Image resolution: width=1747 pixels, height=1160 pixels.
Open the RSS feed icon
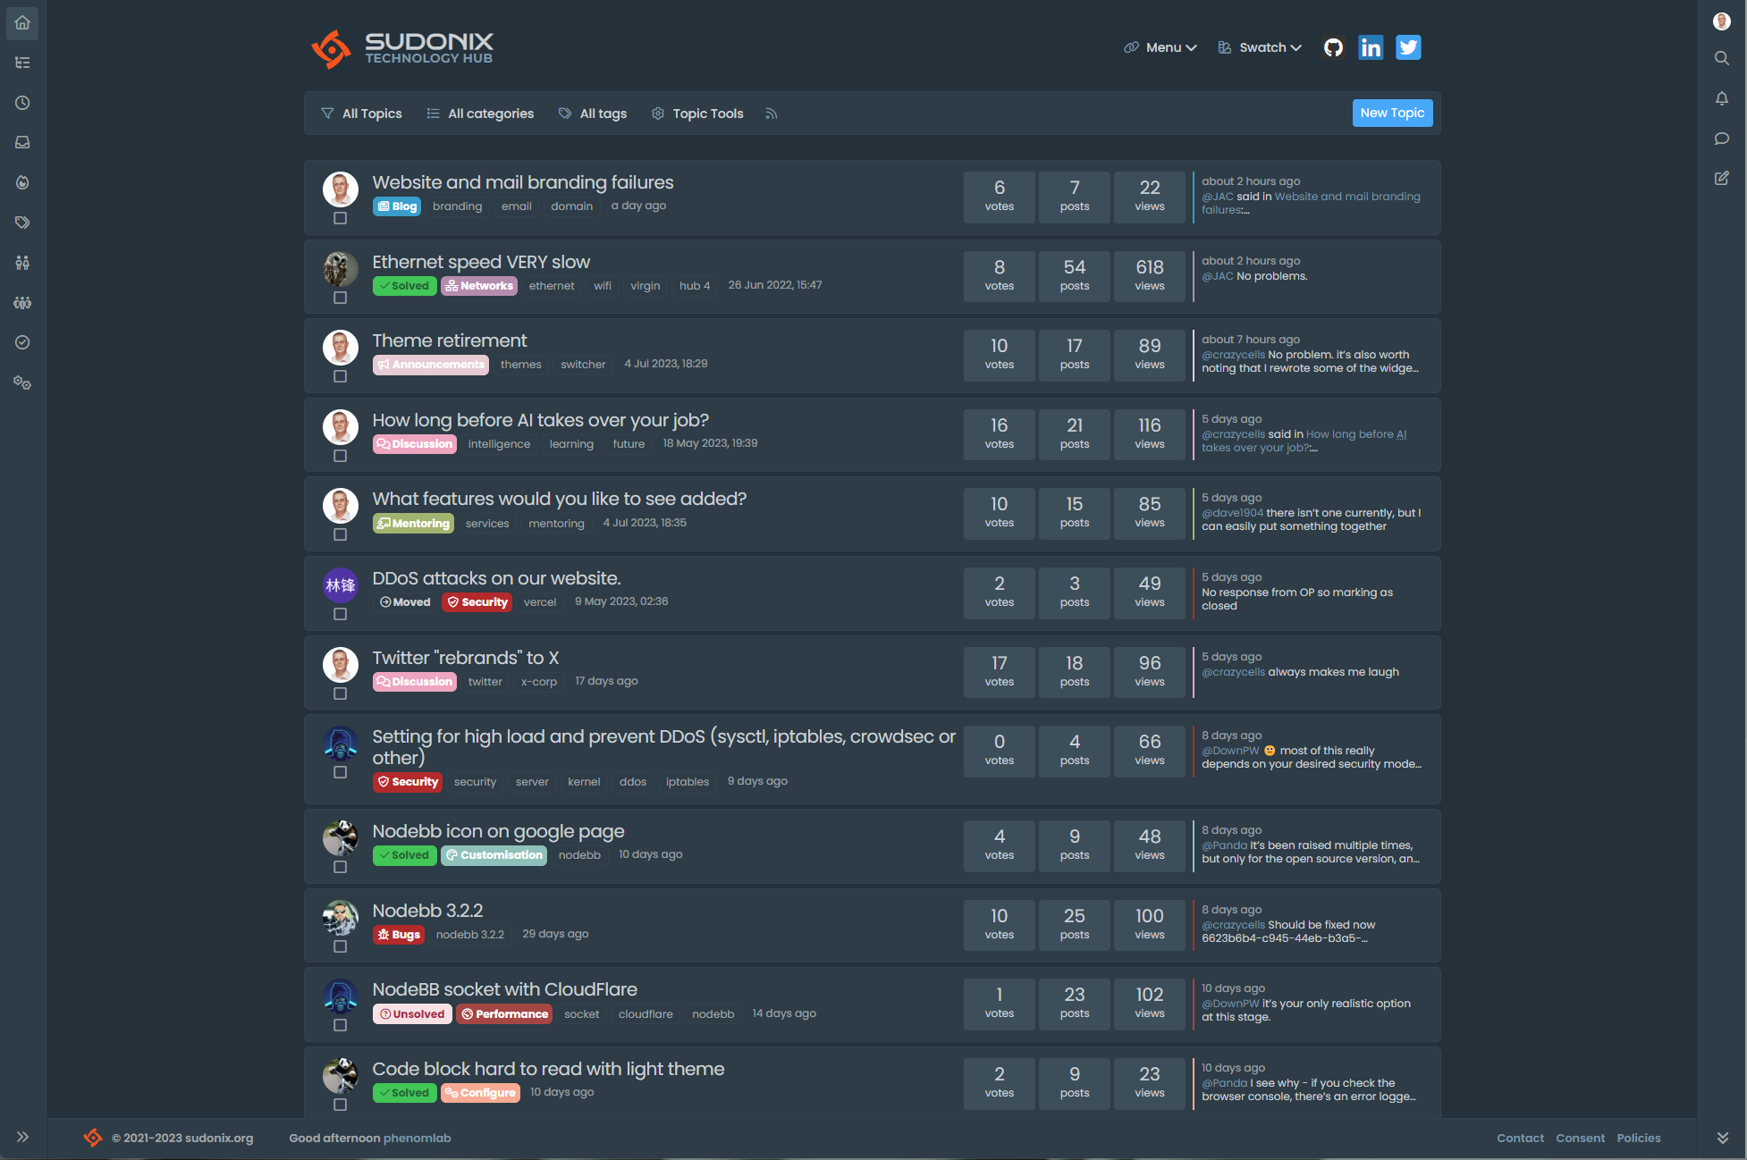click(x=772, y=113)
